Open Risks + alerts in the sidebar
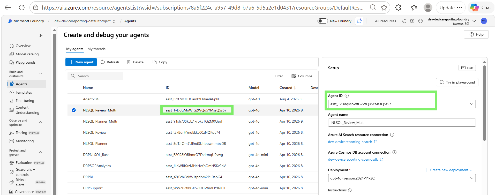 [x=21, y=182]
